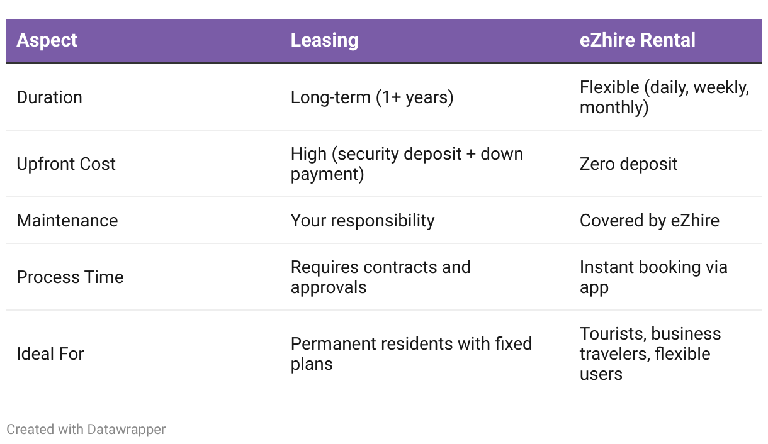Click the eZhire Rental column header
768x444 pixels.
tap(637, 40)
